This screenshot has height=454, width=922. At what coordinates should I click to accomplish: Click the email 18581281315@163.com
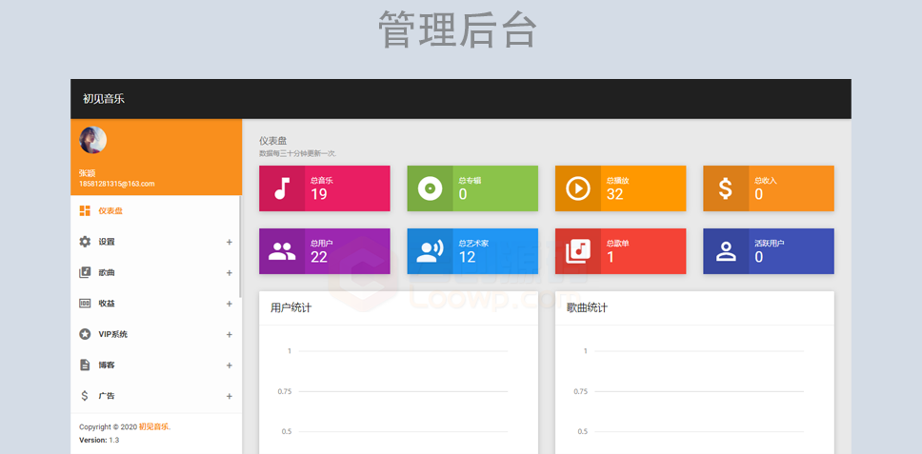[116, 184]
